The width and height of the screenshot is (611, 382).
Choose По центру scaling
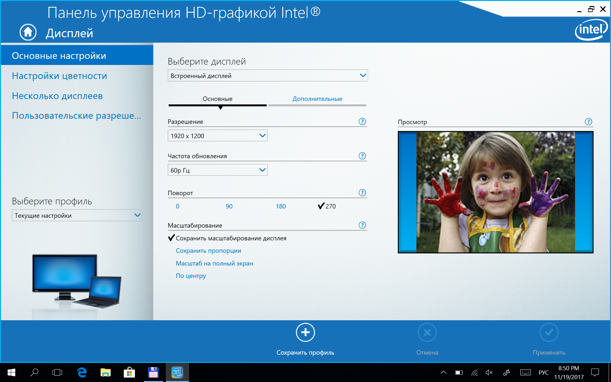[191, 276]
